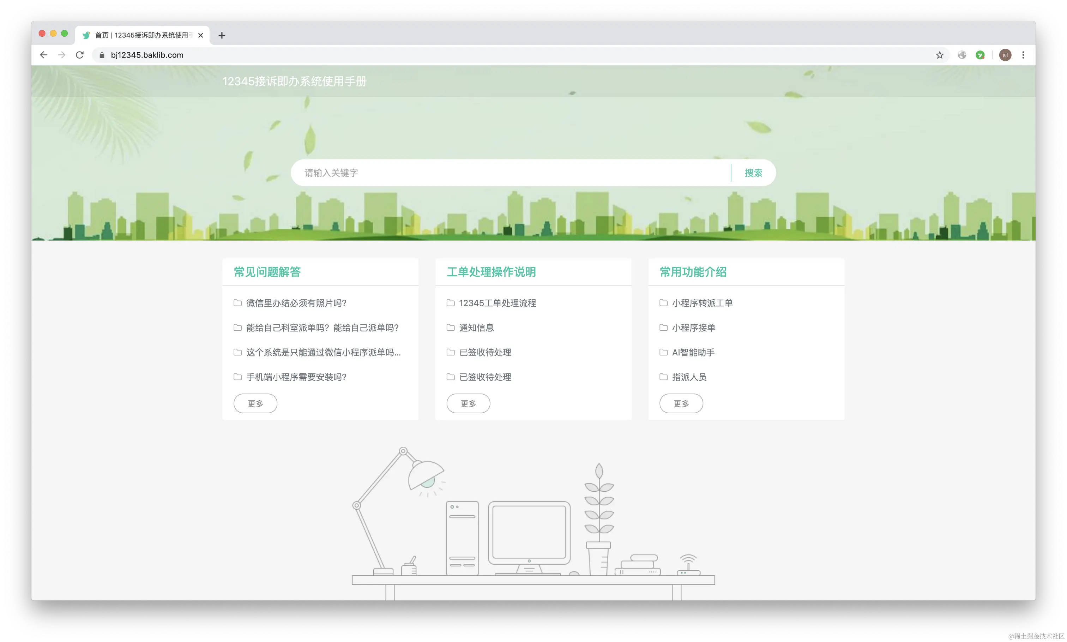Click the page reload icon

click(80, 55)
